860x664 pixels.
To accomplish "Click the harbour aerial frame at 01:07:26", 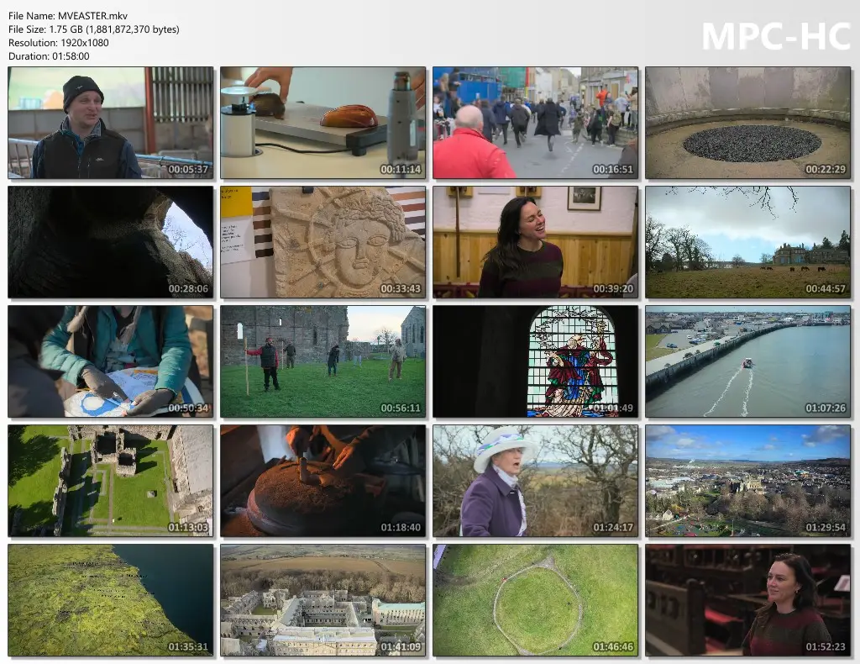I will (x=748, y=361).
